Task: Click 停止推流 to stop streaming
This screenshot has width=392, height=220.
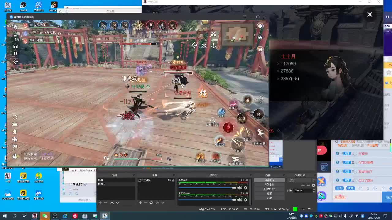Action: pos(269,180)
